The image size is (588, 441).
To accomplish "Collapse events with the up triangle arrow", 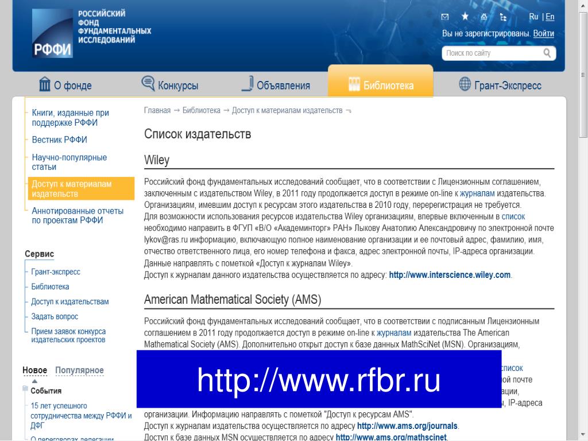I will tap(34, 381).
